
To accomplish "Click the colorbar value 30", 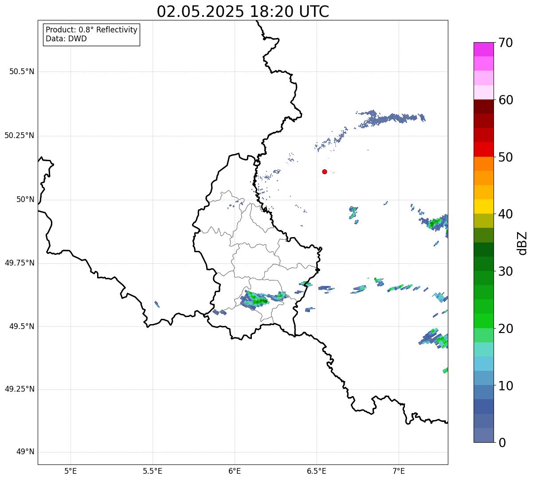I will click(x=506, y=271).
